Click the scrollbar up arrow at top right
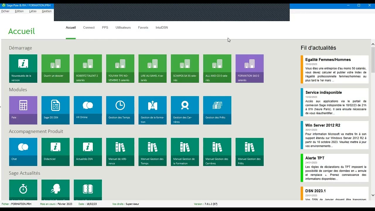Image resolution: width=375 pixels, height=211 pixels. pyautogui.click(x=373, y=45)
